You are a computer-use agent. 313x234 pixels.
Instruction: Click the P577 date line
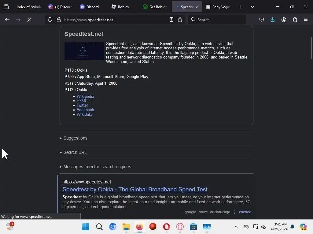click(x=91, y=83)
